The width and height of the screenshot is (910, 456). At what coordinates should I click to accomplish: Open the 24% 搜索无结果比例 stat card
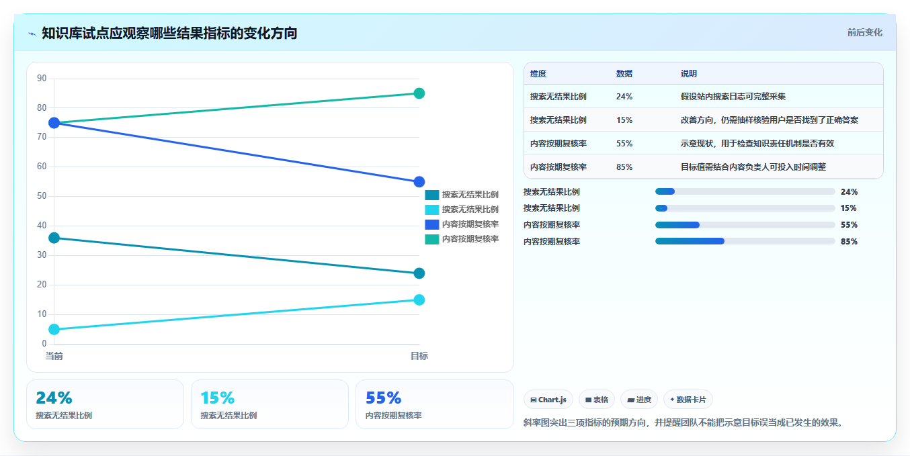pos(105,404)
